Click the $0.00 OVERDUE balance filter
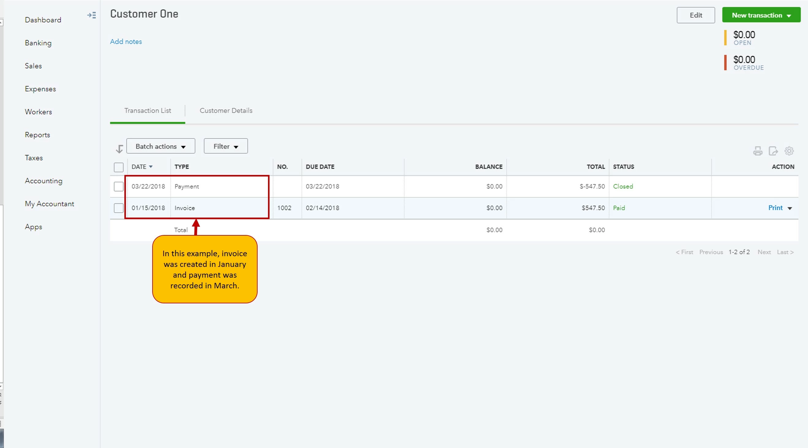The height and width of the screenshot is (448, 808). pos(744,63)
